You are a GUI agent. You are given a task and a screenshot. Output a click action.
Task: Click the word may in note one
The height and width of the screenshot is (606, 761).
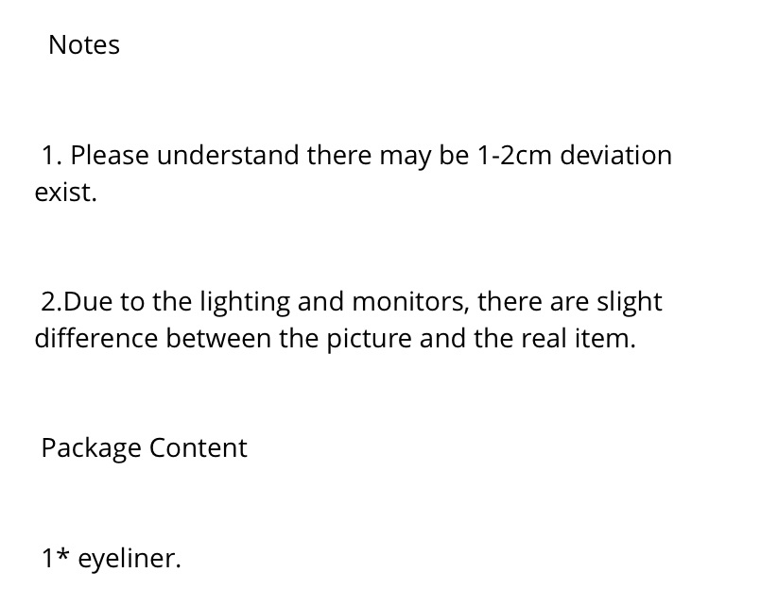click(x=406, y=157)
